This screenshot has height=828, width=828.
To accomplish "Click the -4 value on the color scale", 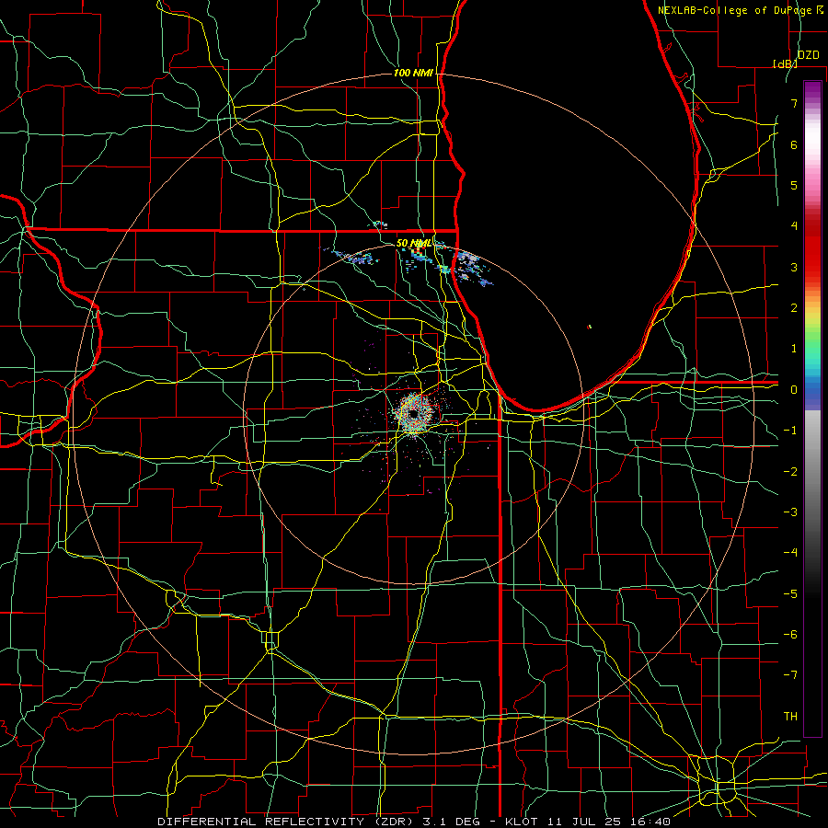I will (x=790, y=553).
